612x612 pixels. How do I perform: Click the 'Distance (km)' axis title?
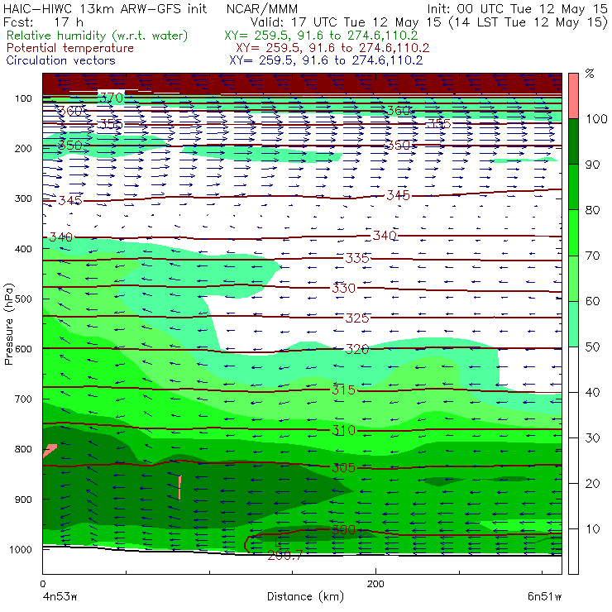point(305,596)
